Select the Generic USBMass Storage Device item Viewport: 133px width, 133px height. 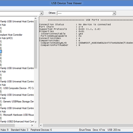pyautogui.click(x=17, y=102)
